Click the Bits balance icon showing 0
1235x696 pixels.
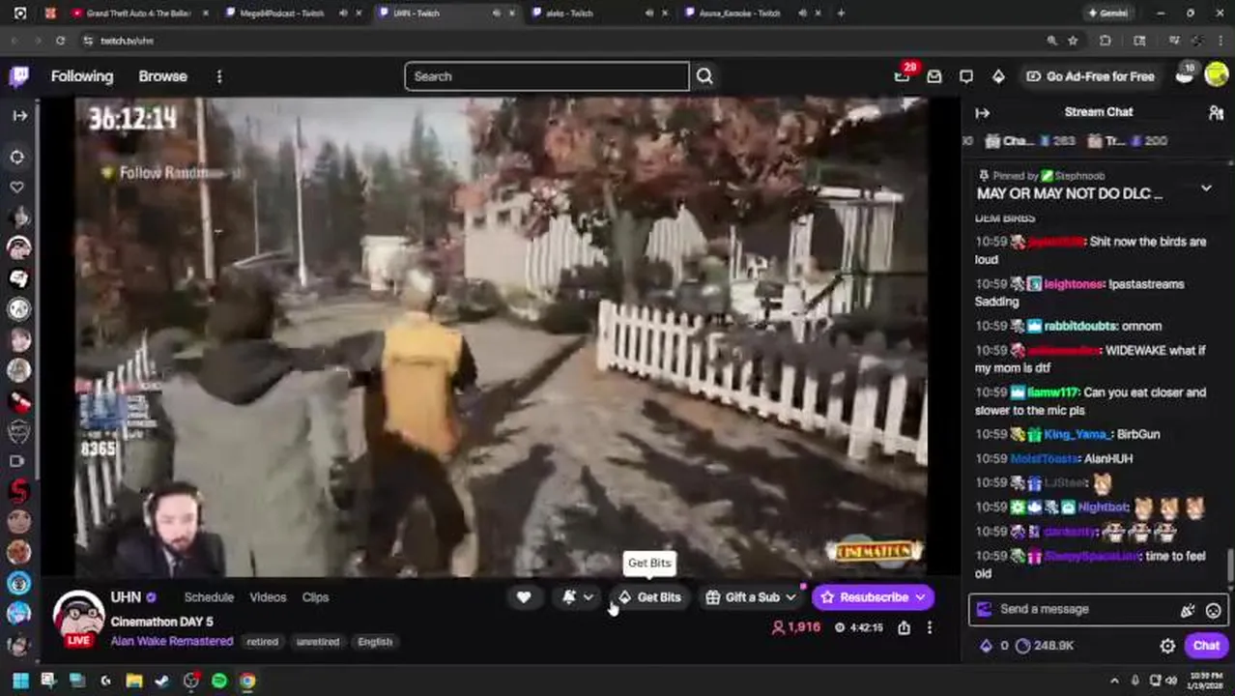[994, 646]
